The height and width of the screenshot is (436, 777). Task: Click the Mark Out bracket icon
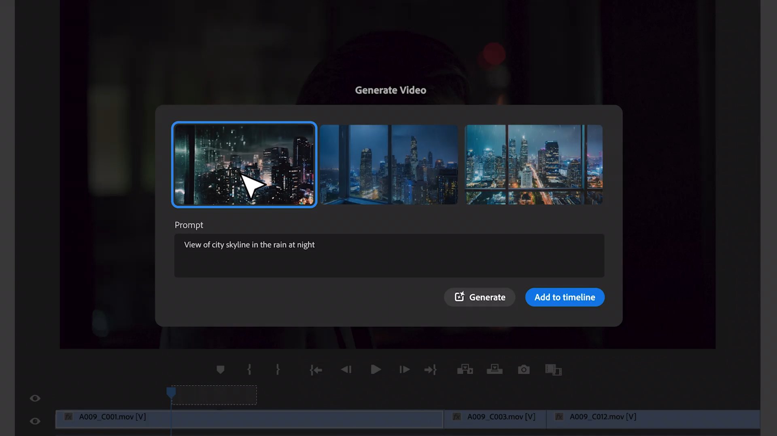click(x=278, y=369)
